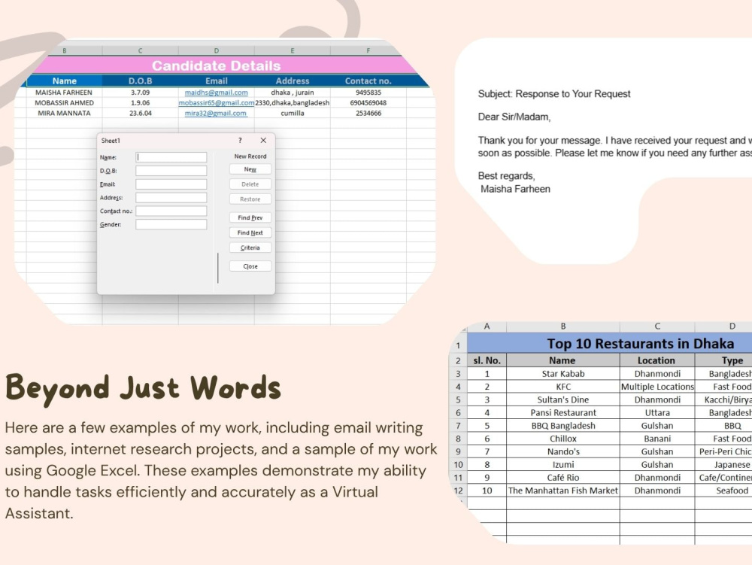The height and width of the screenshot is (565, 752).
Task: Select column F header in candidate sheet
Action: (368, 50)
